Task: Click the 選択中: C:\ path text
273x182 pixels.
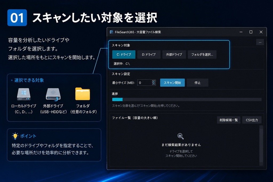Action: click(x=122, y=64)
